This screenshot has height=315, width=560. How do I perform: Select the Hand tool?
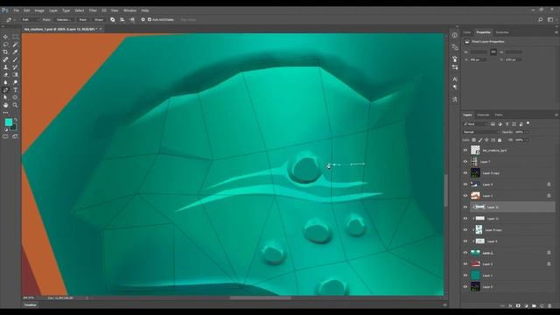tap(5, 105)
